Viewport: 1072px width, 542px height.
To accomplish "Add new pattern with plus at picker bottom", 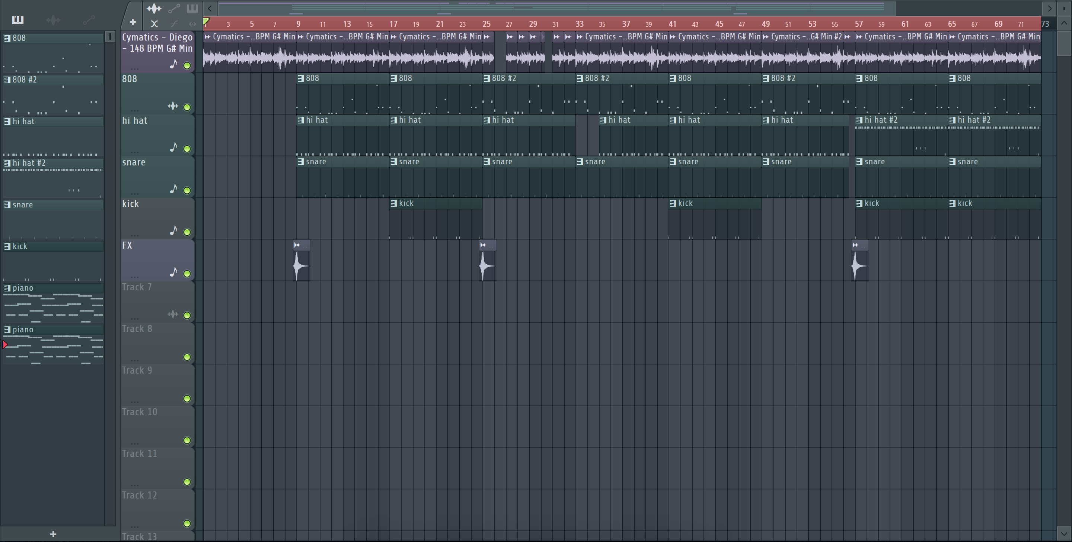I will coord(53,534).
